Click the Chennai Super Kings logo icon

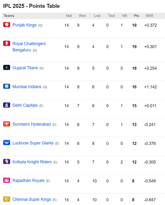6,199
